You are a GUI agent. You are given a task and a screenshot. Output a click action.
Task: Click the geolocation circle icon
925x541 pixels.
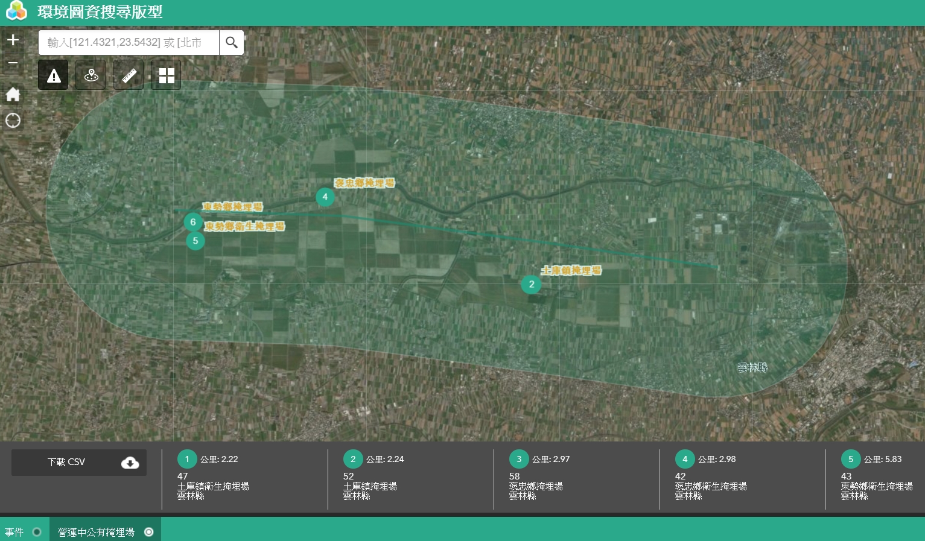tap(13, 121)
